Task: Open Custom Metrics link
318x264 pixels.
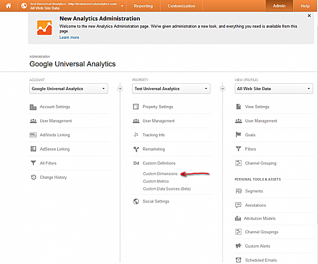Action: [x=156, y=181]
